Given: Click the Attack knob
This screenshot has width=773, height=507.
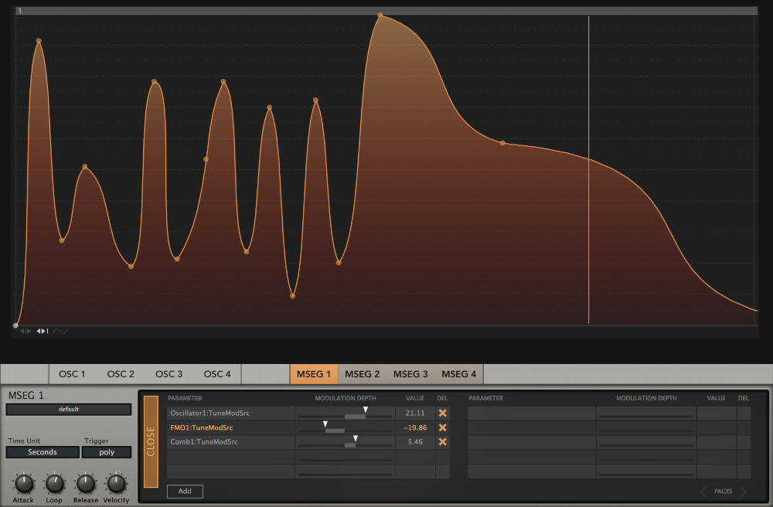Looking at the screenshot, I should pyautogui.click(x=24, y=484).
